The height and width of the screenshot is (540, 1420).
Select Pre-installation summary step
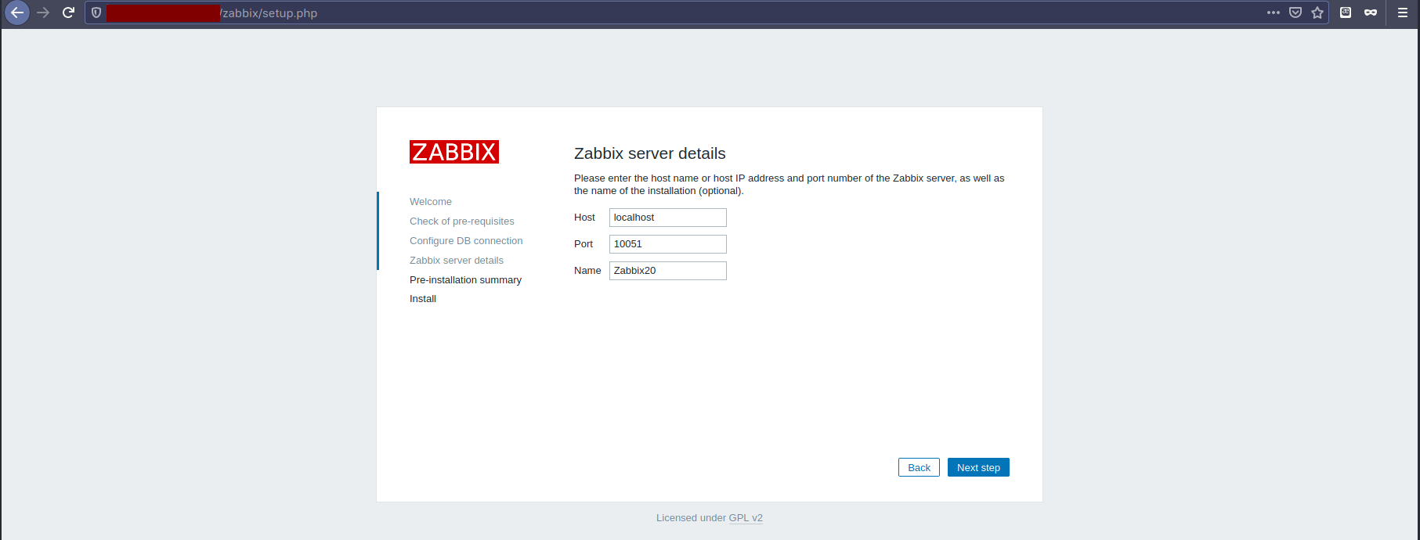tap(465, 280)
